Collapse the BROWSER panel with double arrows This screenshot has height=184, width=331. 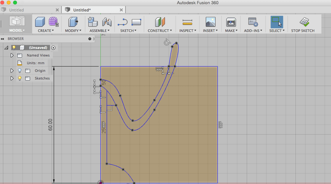click(x=2, y=39)
